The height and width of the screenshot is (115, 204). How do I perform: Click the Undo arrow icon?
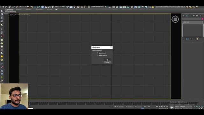pyautogui.click(x=3, y=7)
